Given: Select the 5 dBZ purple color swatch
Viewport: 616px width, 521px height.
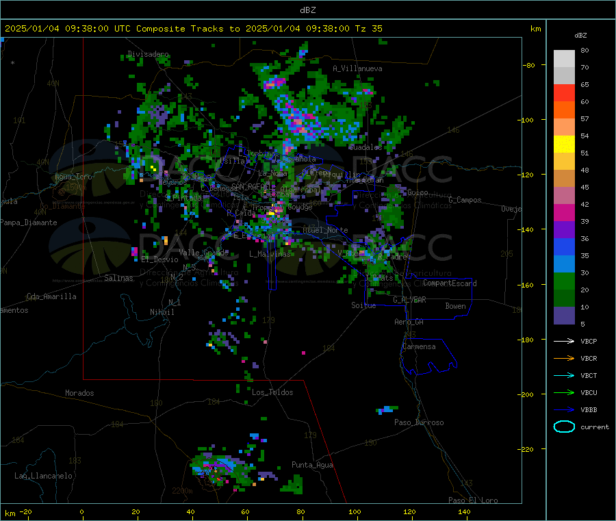Looking at the screenshot, I should (564, 316).
